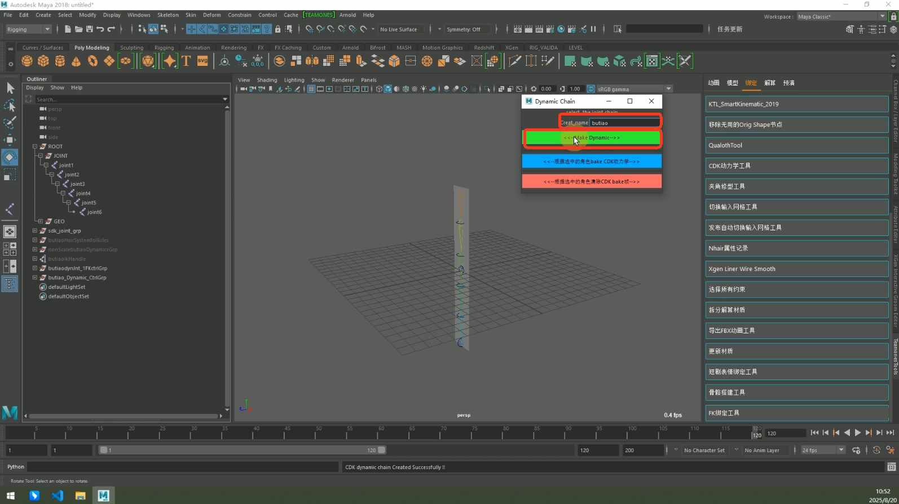The width and height of the screenshot is (899, 504).
Task: Click the green Make Dynamic button
Action: click(592, 138)
